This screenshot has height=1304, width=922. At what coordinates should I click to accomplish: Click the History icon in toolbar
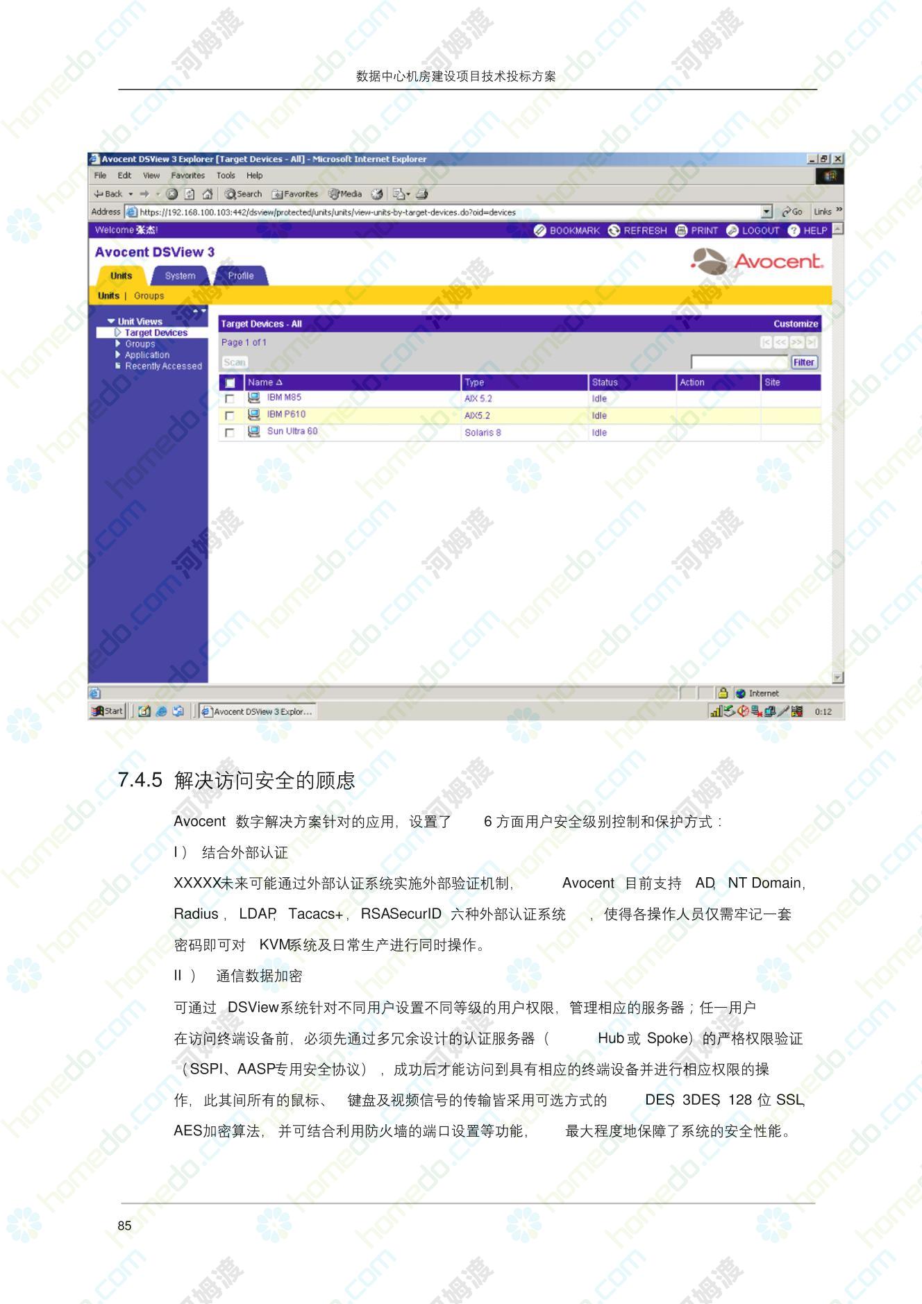pos(378,194)
